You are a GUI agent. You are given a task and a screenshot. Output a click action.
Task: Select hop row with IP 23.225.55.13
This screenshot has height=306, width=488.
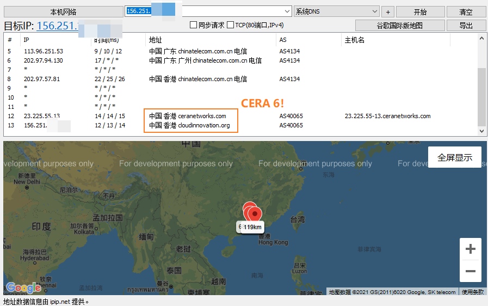(x=239, y=116)
